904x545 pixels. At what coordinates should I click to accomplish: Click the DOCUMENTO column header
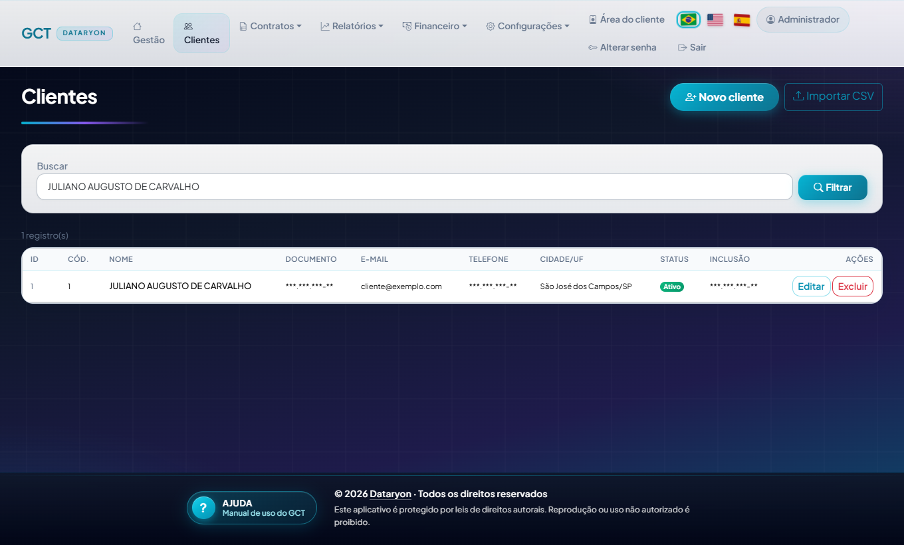311,259
